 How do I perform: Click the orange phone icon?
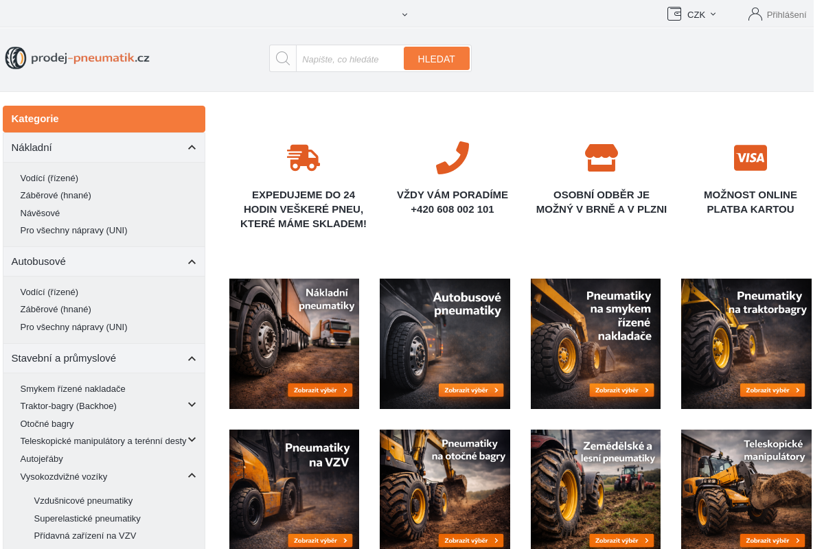[x=452, y=158]
